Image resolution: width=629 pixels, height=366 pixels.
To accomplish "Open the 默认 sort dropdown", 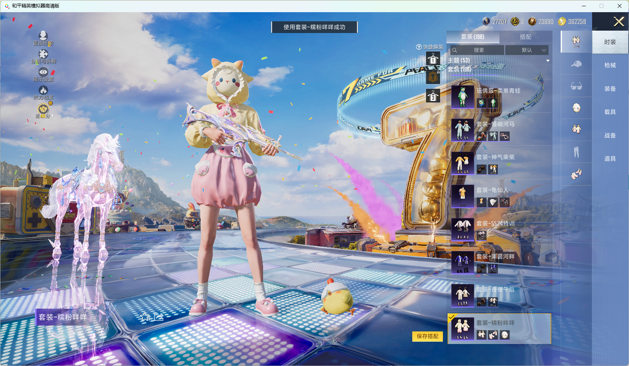I will [x=527, y=50].
